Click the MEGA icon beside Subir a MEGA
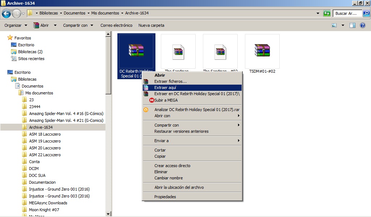The width and height of the screenshot is (371, 217). (152, 100)
